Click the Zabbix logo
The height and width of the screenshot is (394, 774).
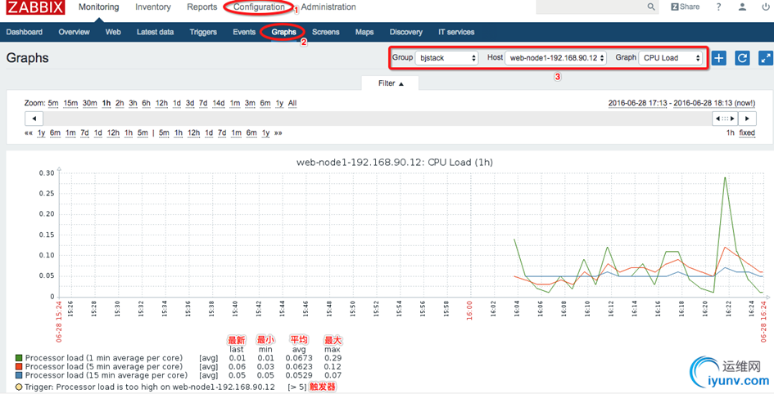pos(35,7)
